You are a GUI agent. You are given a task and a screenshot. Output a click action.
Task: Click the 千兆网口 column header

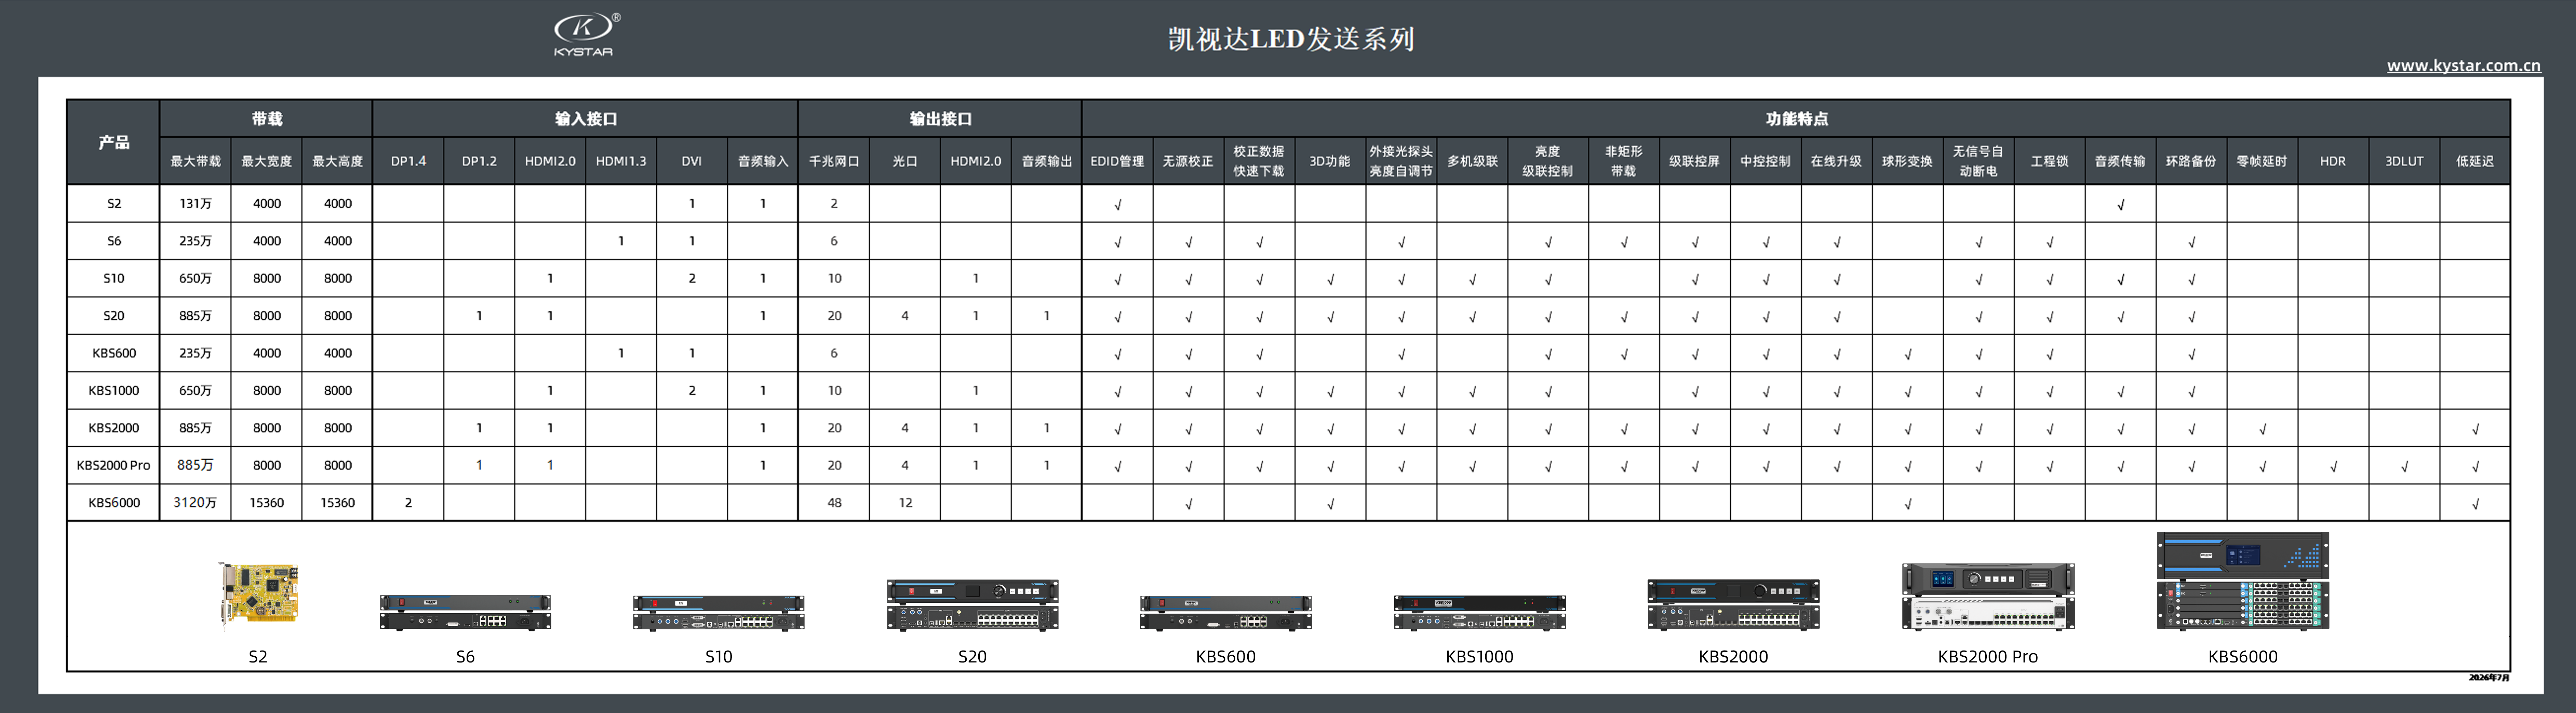834,161
